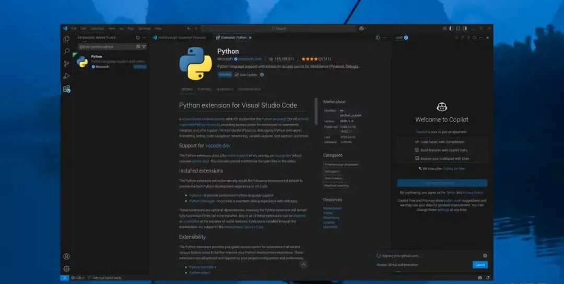The height and width of the screenshot is (284, 564).
Task: Toggle the Auto Update checkbox
Action: [x=237, y=75]
